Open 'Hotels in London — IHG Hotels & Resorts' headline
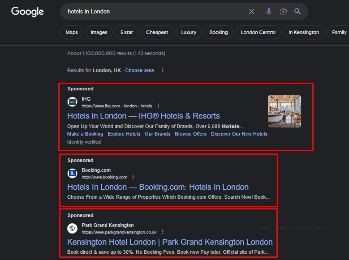This screenshot has width=349, height=260. (x=143, y=116)
